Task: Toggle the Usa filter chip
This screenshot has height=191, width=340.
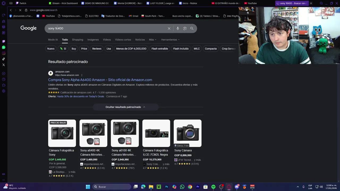Action: coord(109,49)
